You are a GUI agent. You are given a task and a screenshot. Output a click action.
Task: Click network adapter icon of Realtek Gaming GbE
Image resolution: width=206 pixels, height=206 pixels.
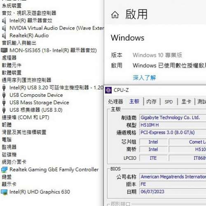tap(4, 170)
